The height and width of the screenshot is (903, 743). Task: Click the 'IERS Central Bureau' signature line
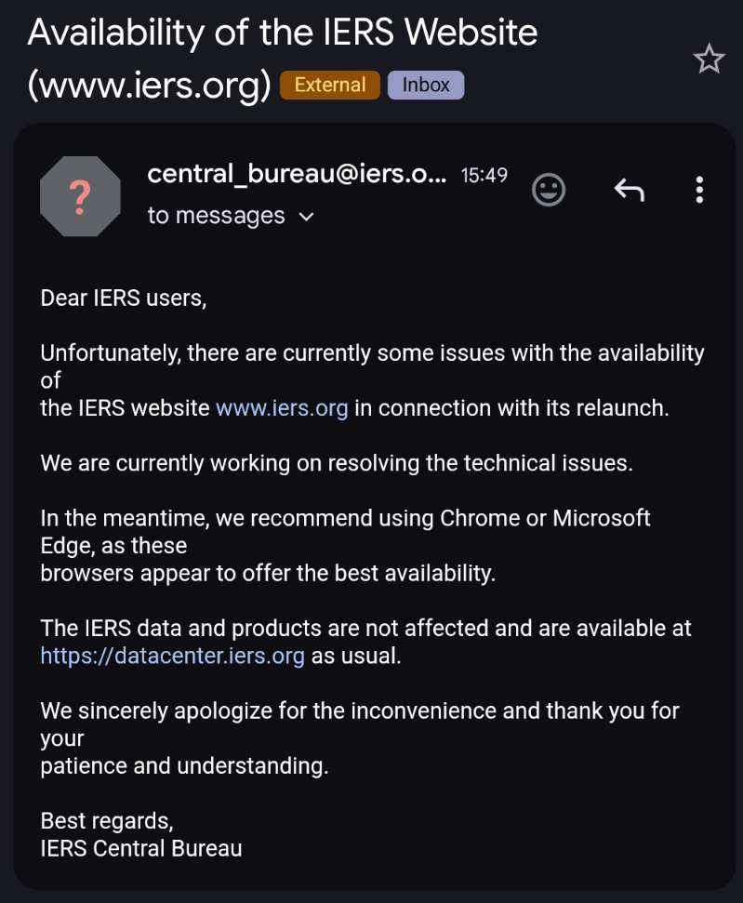click(x=141, y=849)
